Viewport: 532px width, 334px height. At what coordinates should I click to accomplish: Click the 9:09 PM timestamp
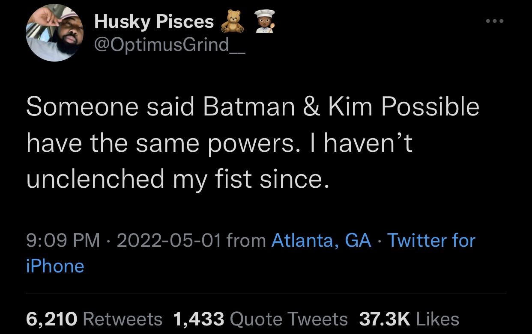(63, 240)
